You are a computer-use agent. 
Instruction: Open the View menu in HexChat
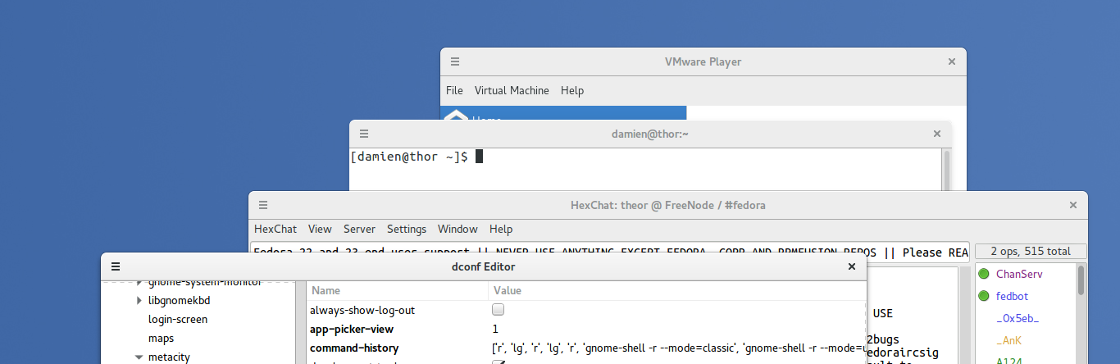(320, 229)
